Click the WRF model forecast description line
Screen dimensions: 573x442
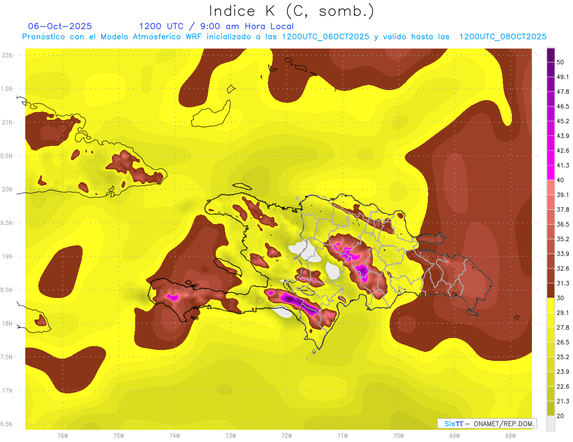[284, 37]
